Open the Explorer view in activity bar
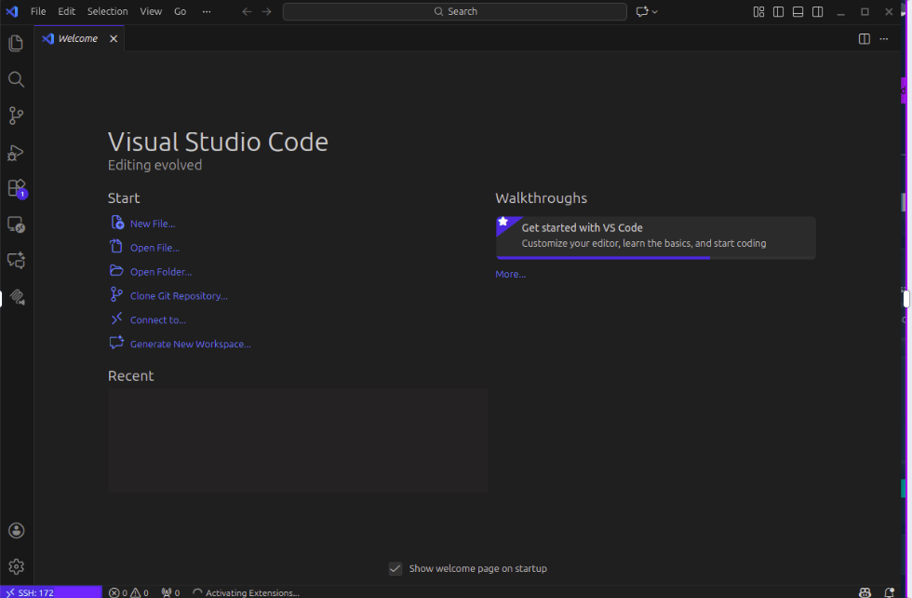Viewport: 912px width, 598px height. point(16,43)
